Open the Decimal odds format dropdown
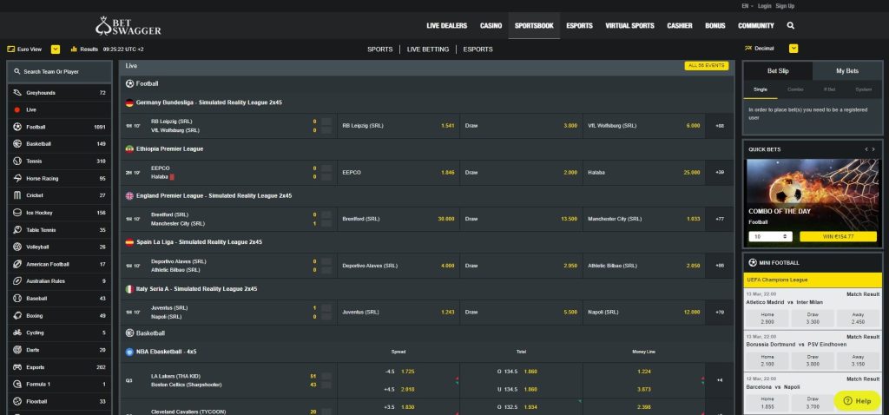The image size is (889, 415). [x=794, y=49]
